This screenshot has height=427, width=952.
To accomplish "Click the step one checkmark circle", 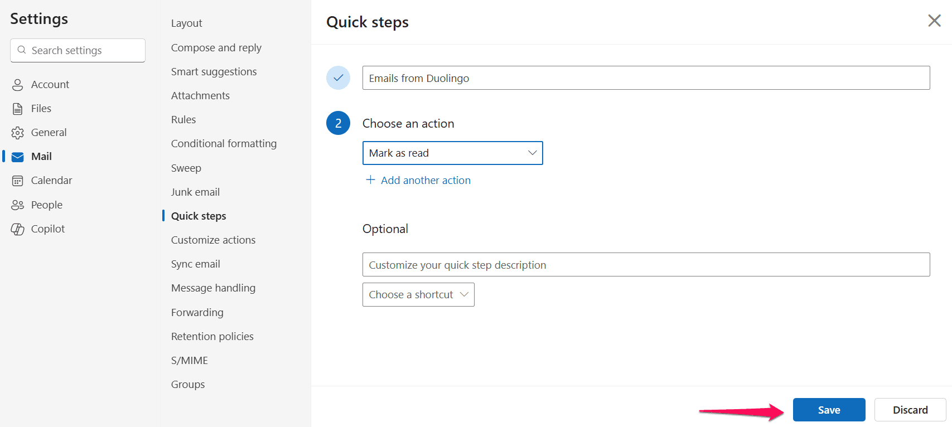I will [x=338, y=78].
